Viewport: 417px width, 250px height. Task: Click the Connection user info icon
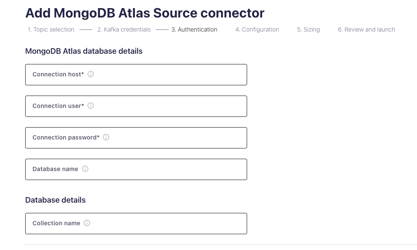click(x=90, y=105)
